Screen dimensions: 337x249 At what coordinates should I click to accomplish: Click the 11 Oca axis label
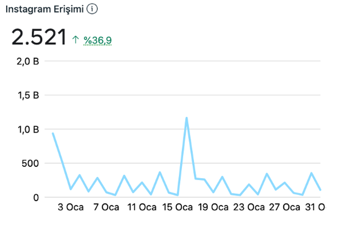tap(142, 207)
